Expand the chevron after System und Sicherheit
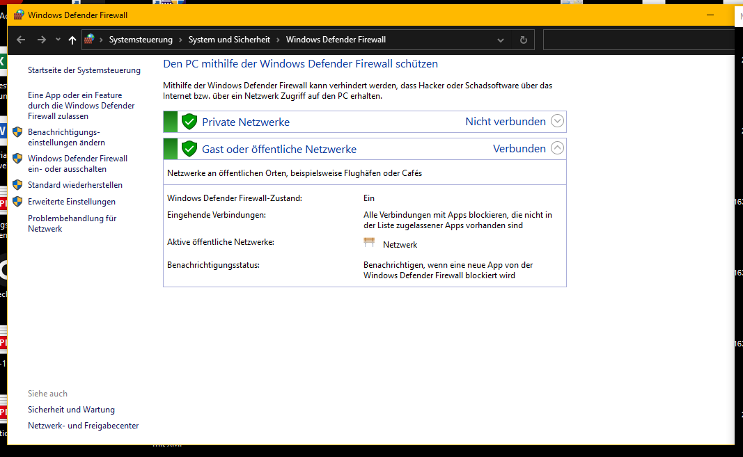Image resolution: width=743 pixels, height=457 pixels. point(278,40)
